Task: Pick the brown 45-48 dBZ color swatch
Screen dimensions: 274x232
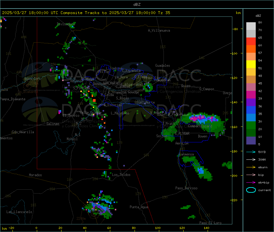Action: tap(251, 80)
